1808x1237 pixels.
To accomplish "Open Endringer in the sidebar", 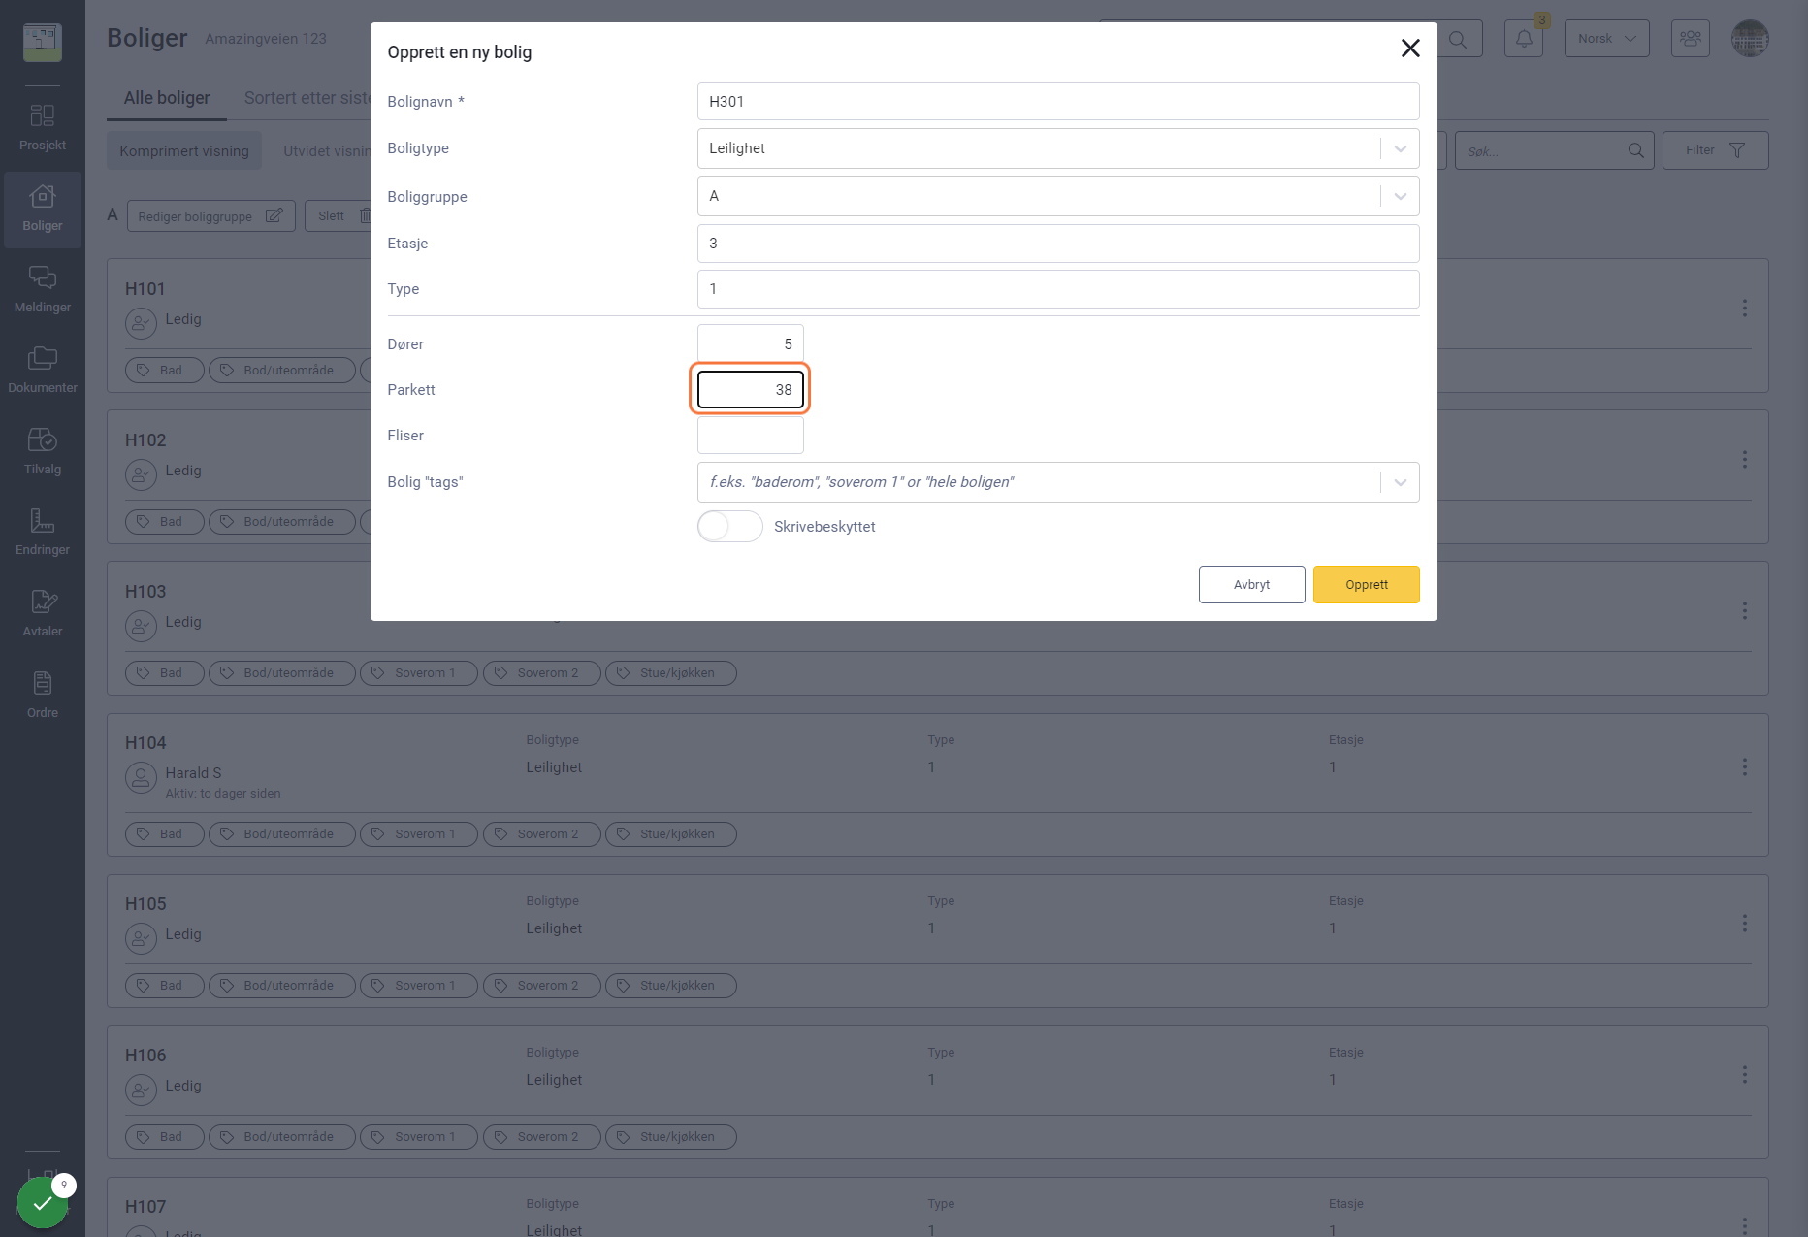I will click(x=43, y=533).
